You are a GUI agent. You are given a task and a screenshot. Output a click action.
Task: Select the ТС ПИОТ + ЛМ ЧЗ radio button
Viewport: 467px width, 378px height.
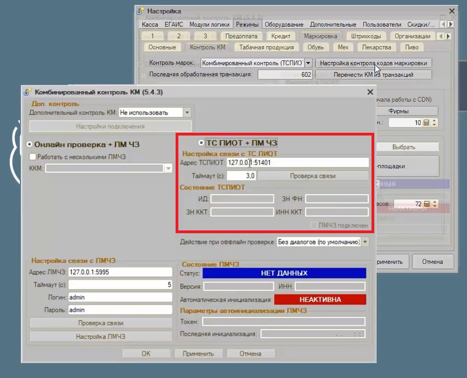click(201, 143)
